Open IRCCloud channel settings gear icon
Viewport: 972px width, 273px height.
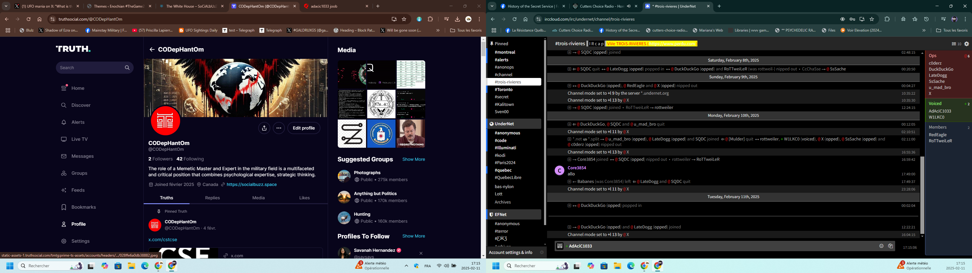point(966,44)
